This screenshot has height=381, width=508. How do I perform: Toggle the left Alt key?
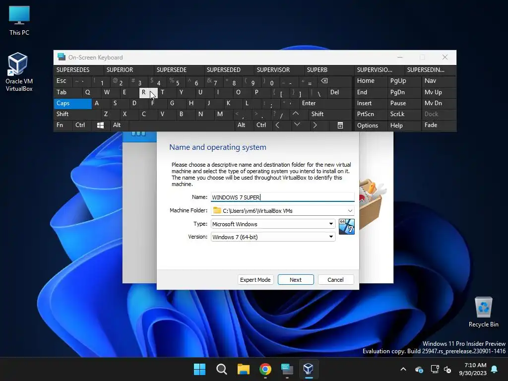coord(120,125)
